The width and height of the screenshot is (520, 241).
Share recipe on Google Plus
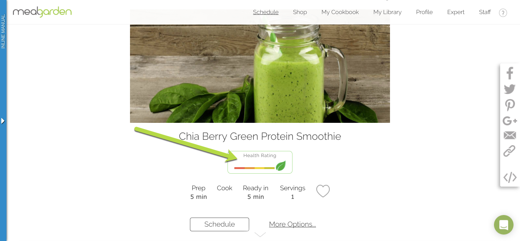click(510, 121)
